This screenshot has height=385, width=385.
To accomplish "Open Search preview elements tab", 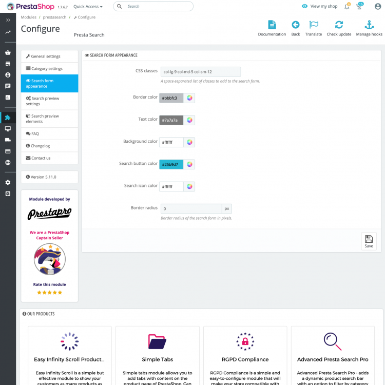I will pos(50,119).
